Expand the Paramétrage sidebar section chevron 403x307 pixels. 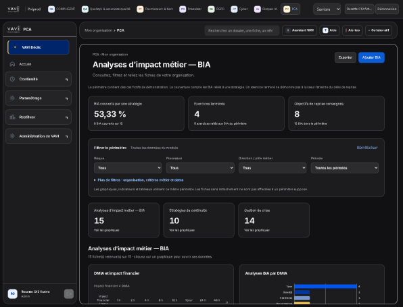(66, 99)
